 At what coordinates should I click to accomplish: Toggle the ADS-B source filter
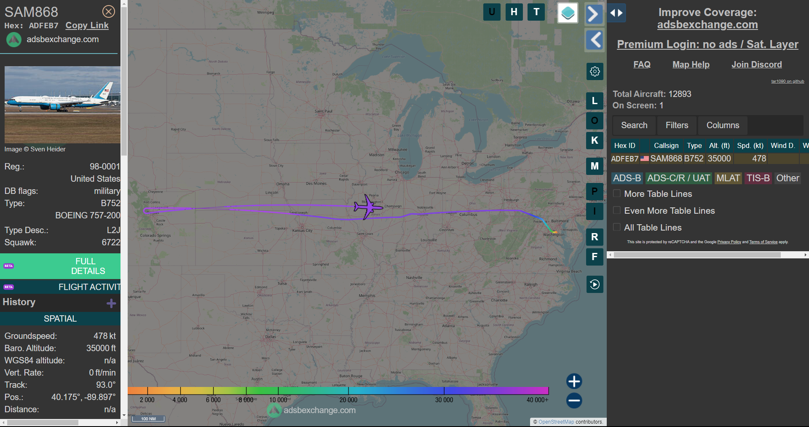tap(627, 178)
